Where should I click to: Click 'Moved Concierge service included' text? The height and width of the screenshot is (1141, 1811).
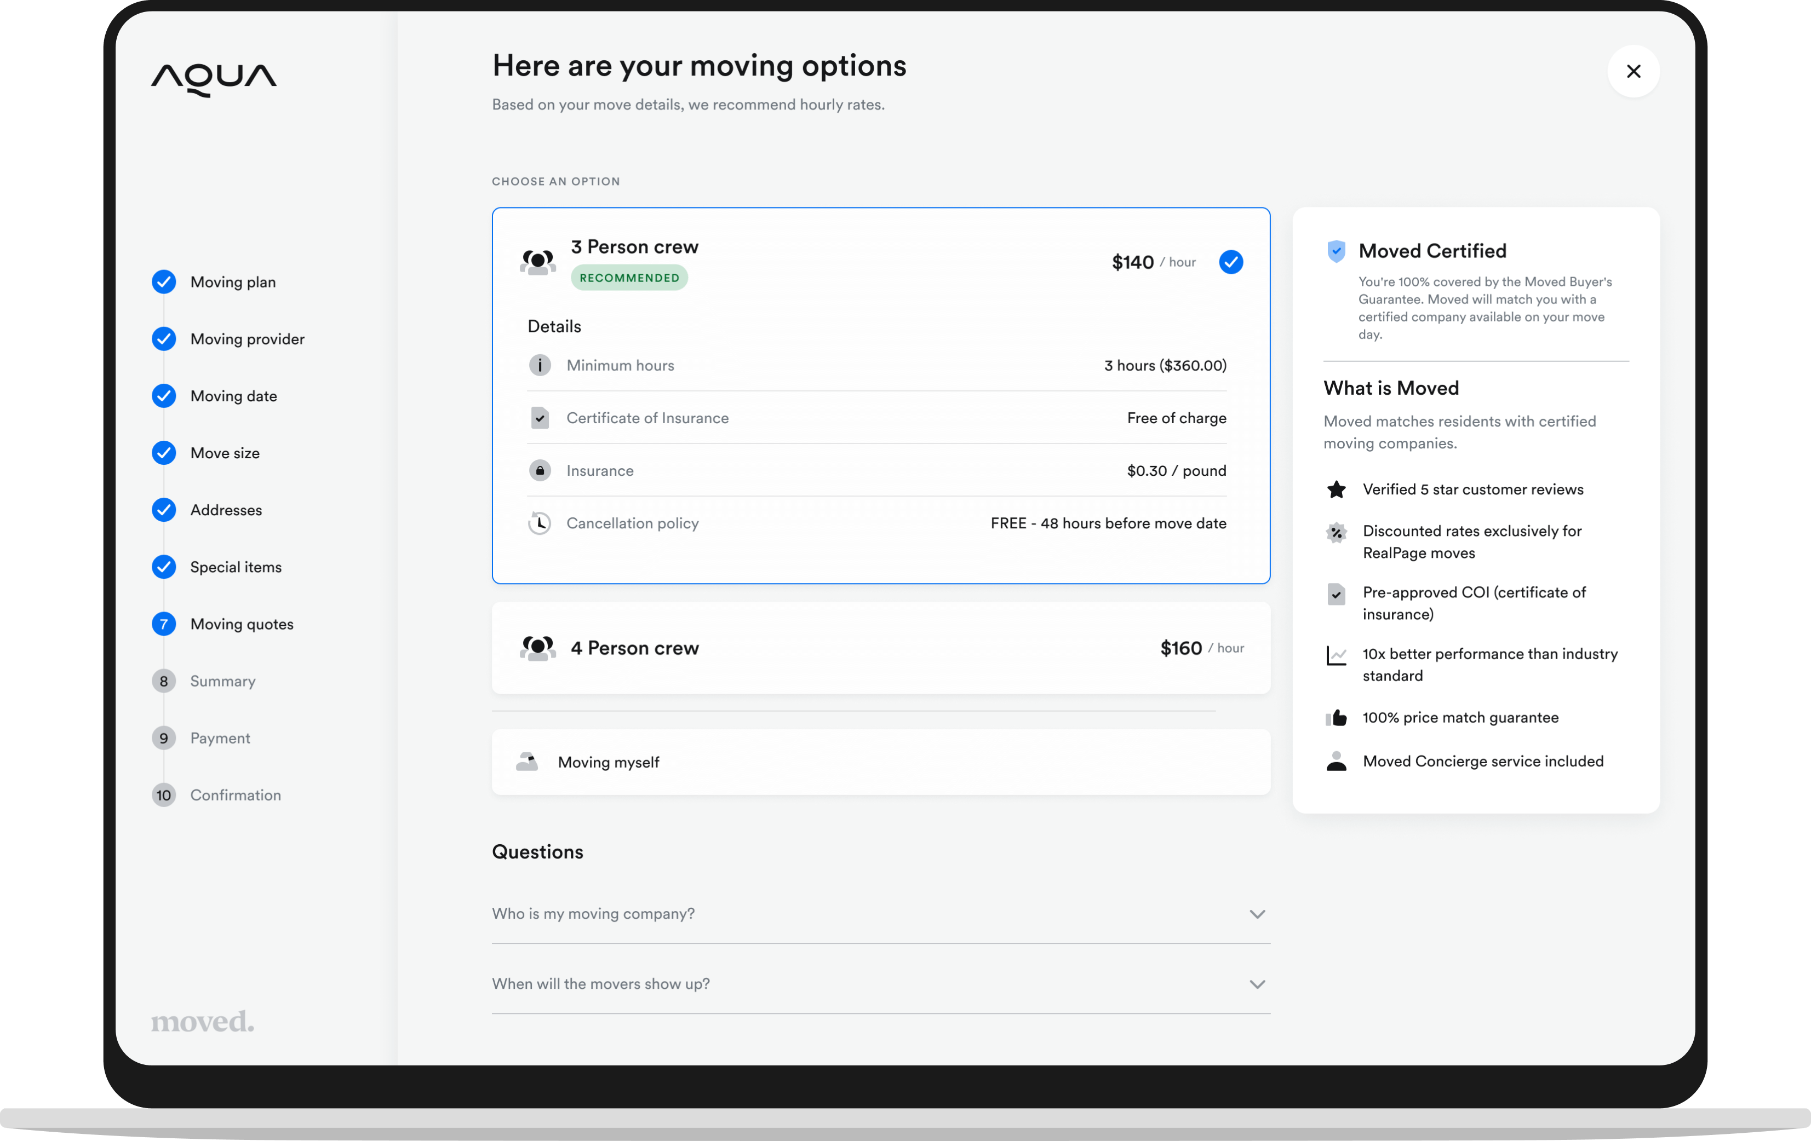pyautogui.click(x=1483, y=762)
